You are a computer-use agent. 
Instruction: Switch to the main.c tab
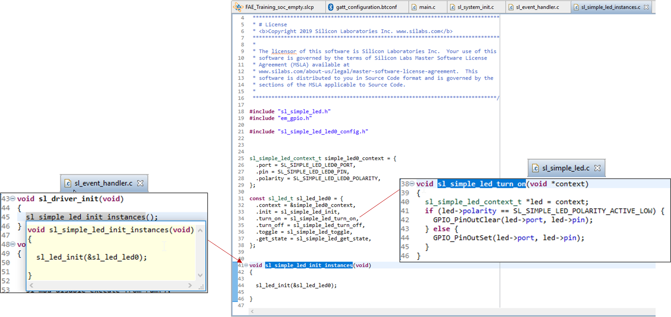427,7
